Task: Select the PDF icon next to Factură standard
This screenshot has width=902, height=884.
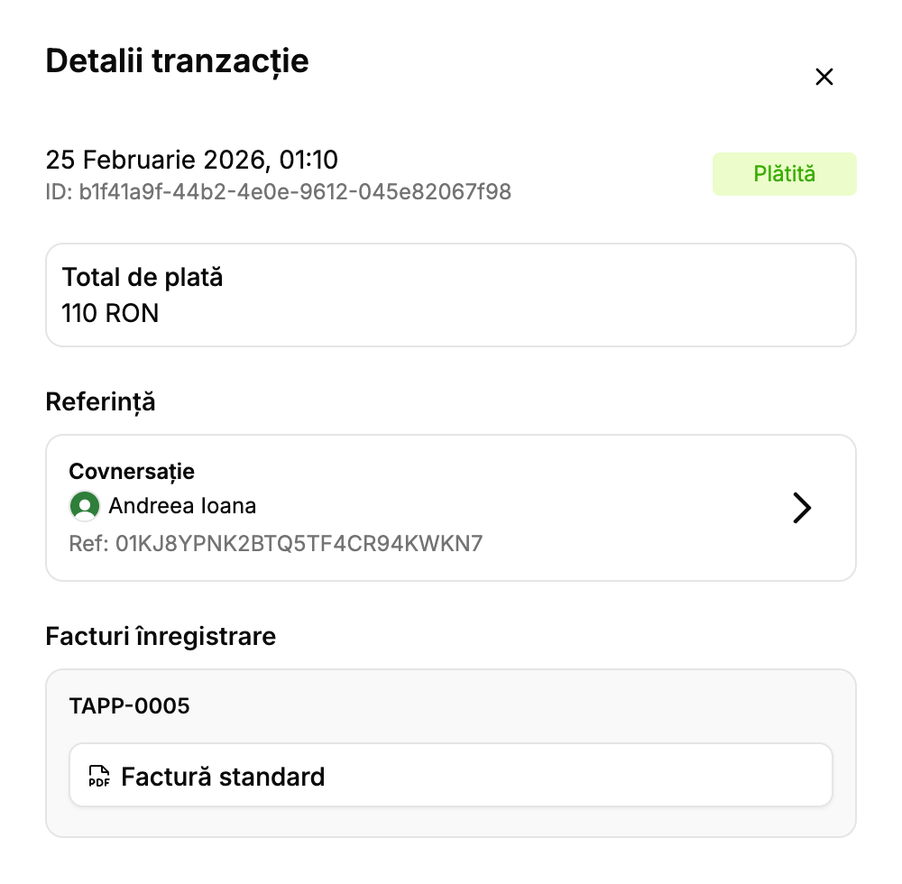Action: click(99, 775)
